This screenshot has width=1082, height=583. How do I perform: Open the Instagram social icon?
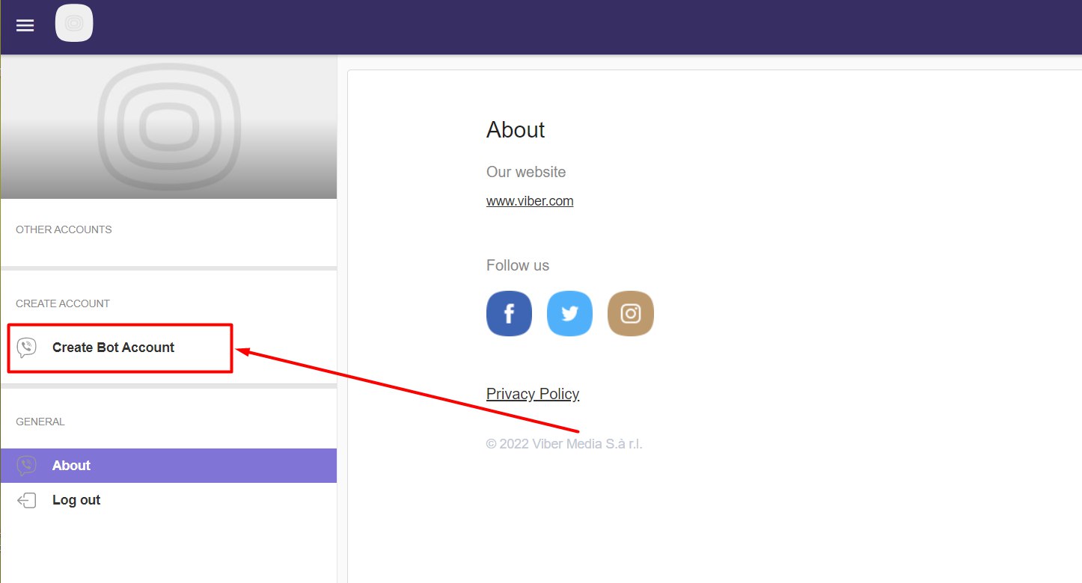click(x=631, y=313)
